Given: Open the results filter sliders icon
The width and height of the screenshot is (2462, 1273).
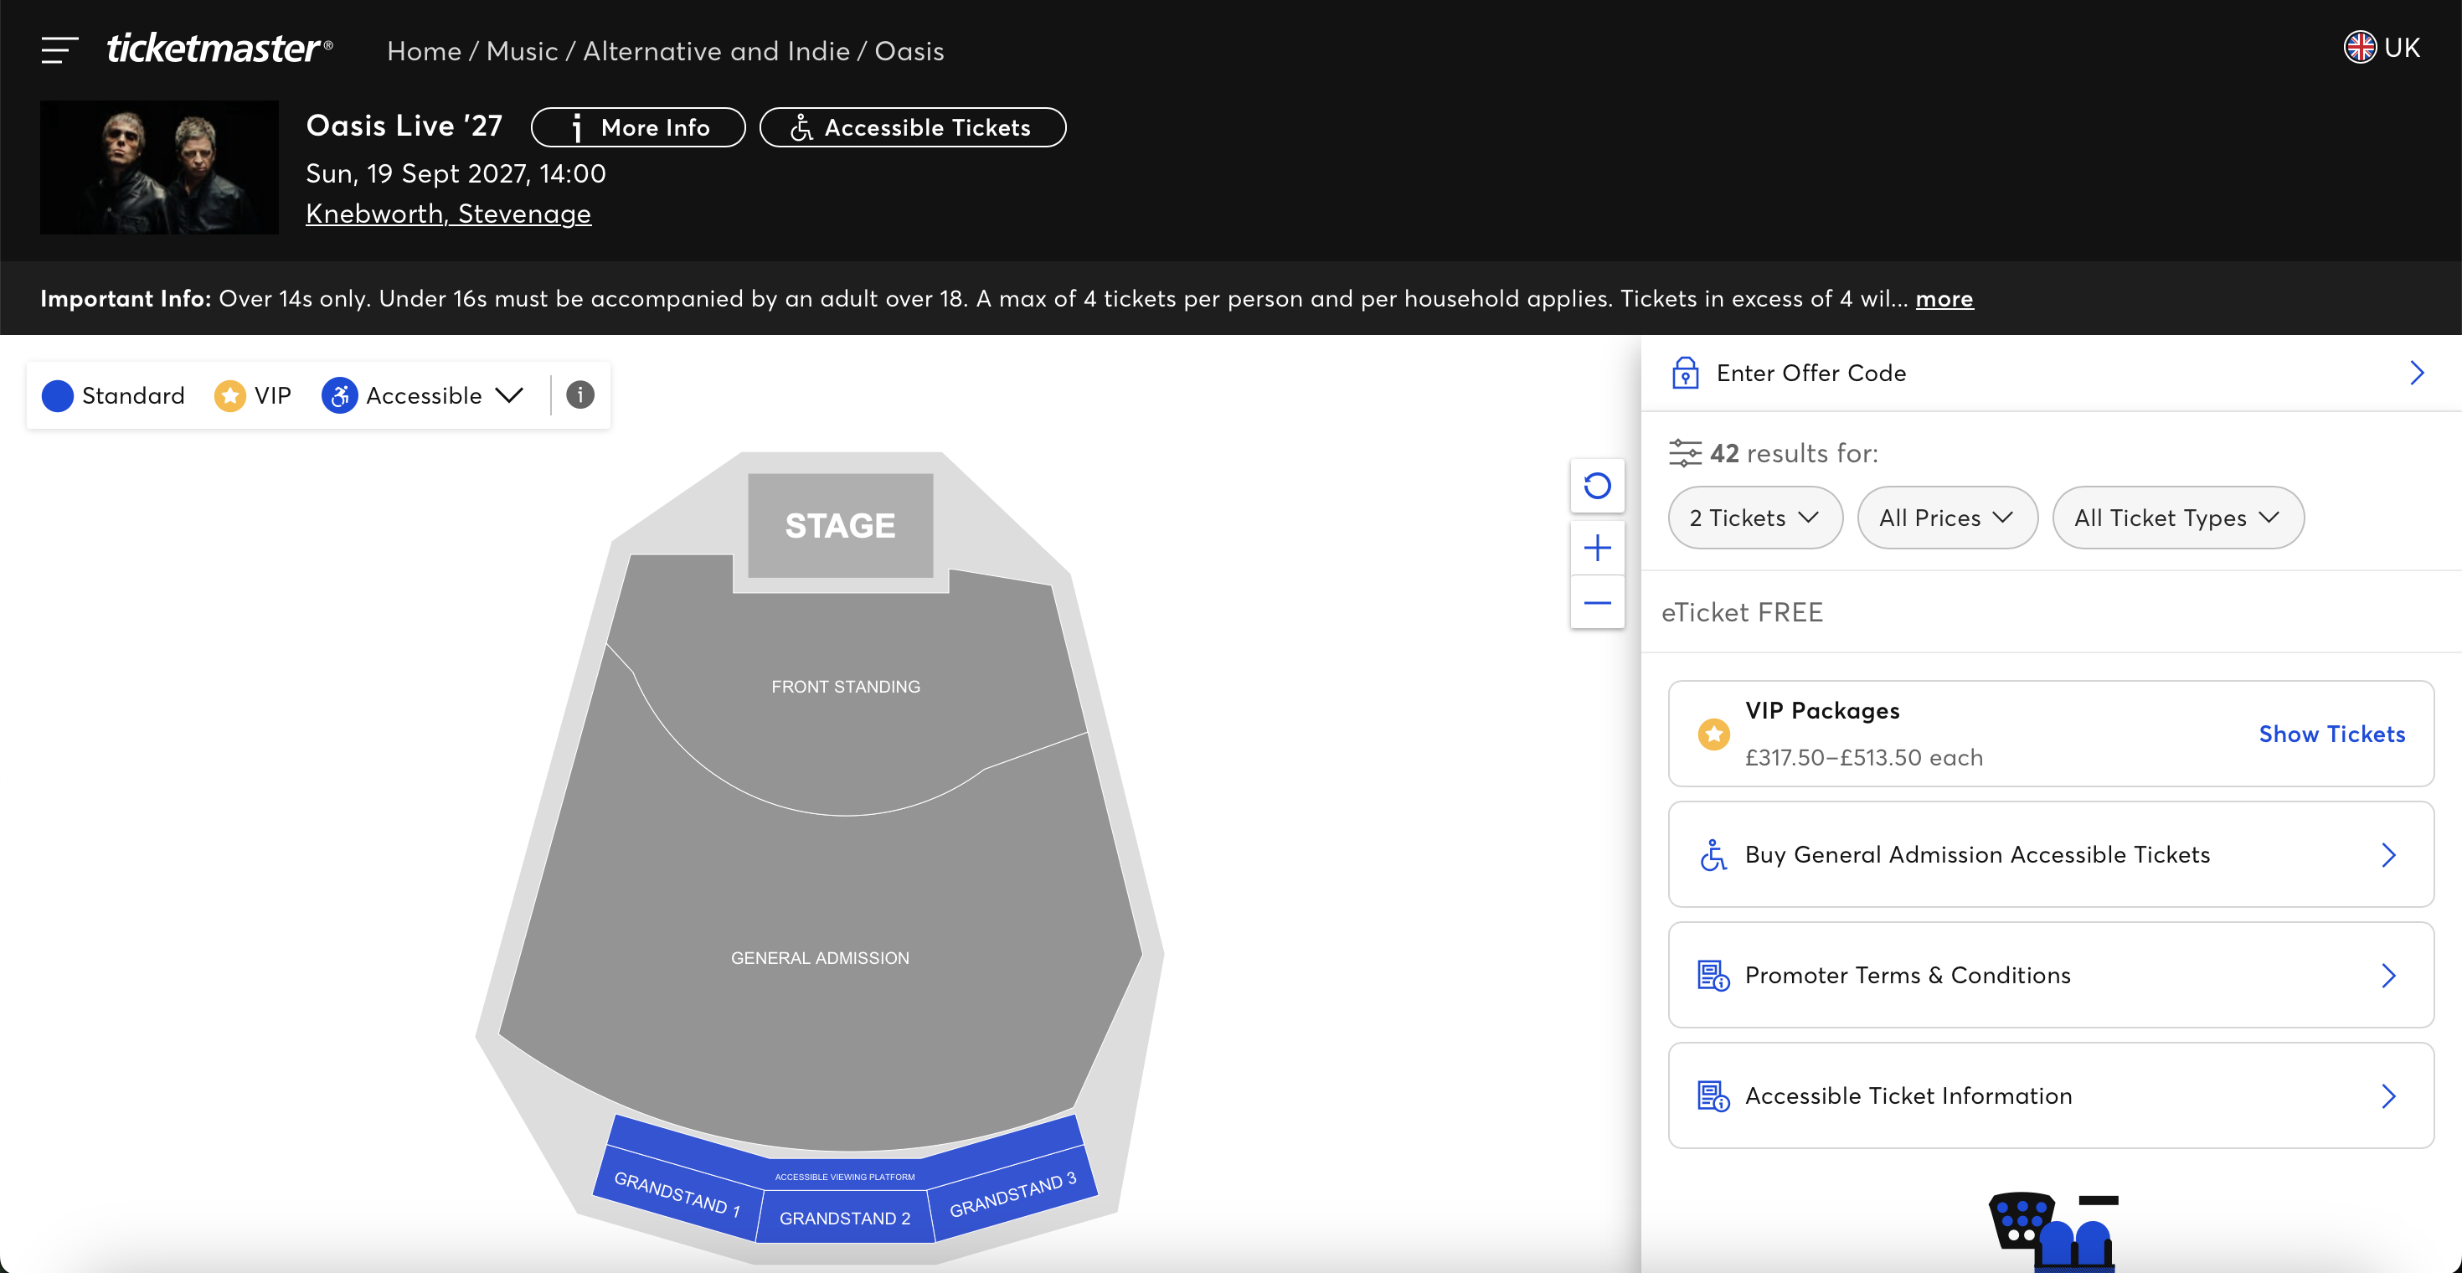Looking at the screenshot, I should pos(1685,453).
